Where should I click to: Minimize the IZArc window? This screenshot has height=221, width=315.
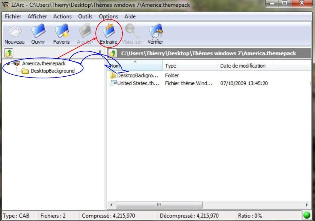272,3
